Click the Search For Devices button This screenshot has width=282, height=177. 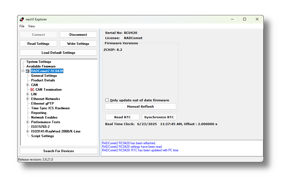[59, 151]
